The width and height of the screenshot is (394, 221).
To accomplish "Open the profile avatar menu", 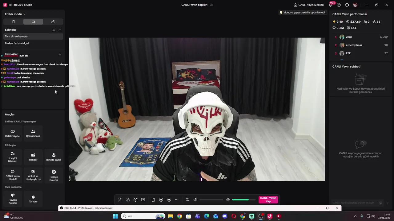I will point(355,5).
